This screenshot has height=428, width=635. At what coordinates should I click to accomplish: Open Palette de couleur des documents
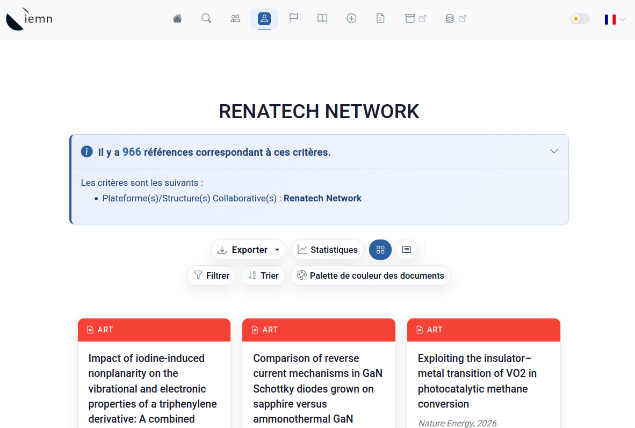click(371, 275)
